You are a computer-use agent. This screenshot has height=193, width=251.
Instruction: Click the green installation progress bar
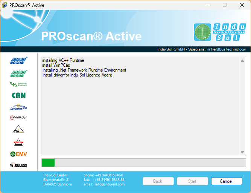point(144,162)
